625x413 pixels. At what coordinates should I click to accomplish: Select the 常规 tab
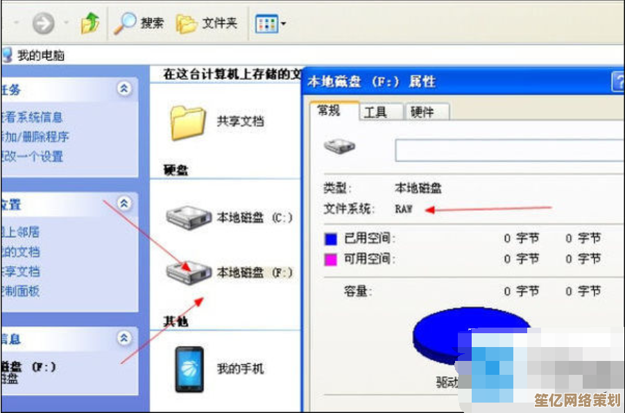(334, 110)
